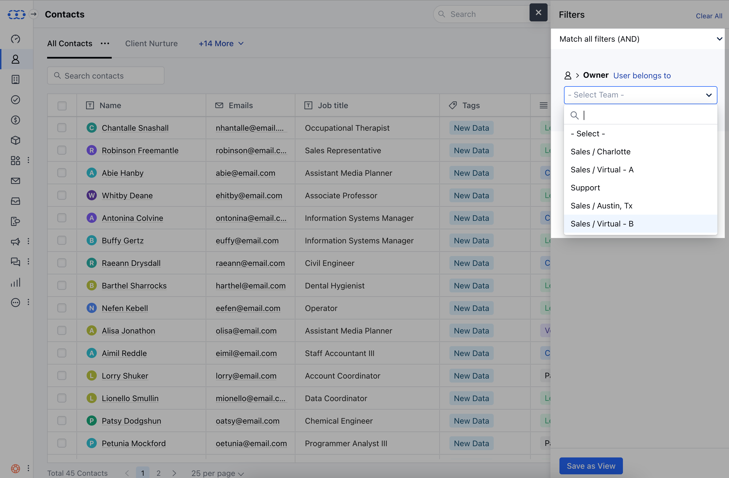Choose Sales / Virtual - B team option
729x478 pixels.
pyautogui.click(x=602, y=224)
